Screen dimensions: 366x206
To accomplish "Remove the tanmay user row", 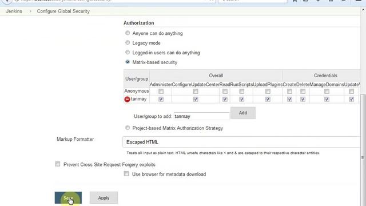I will click(x=127, y=99).
